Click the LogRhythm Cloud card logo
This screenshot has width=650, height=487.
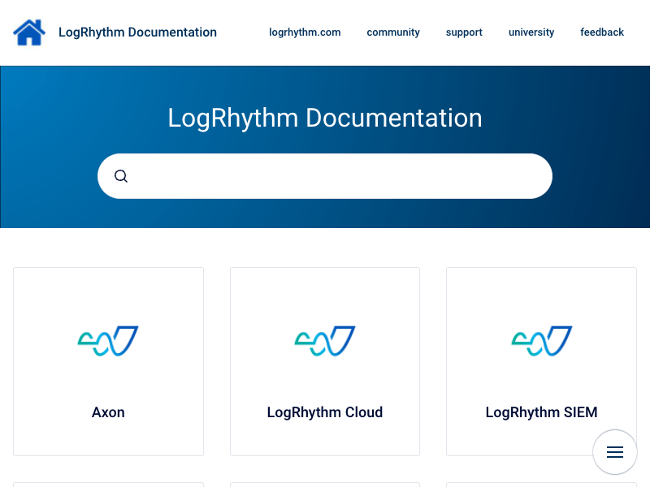pyautogui.click(x=325, y=341)
